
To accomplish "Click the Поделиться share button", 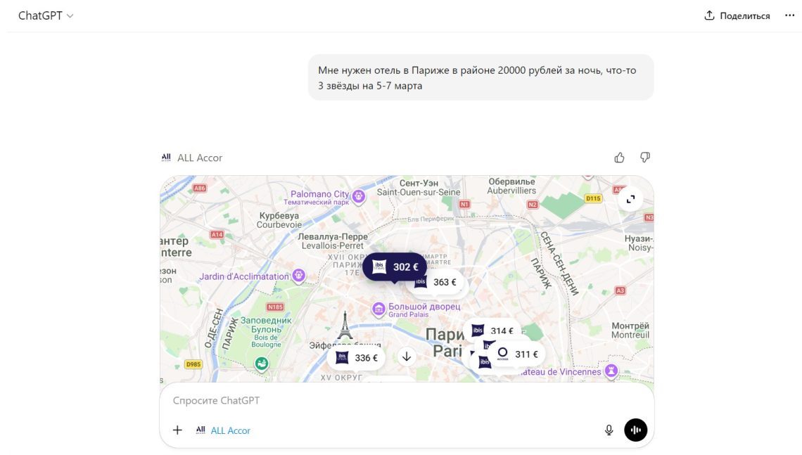I will 737,15.
